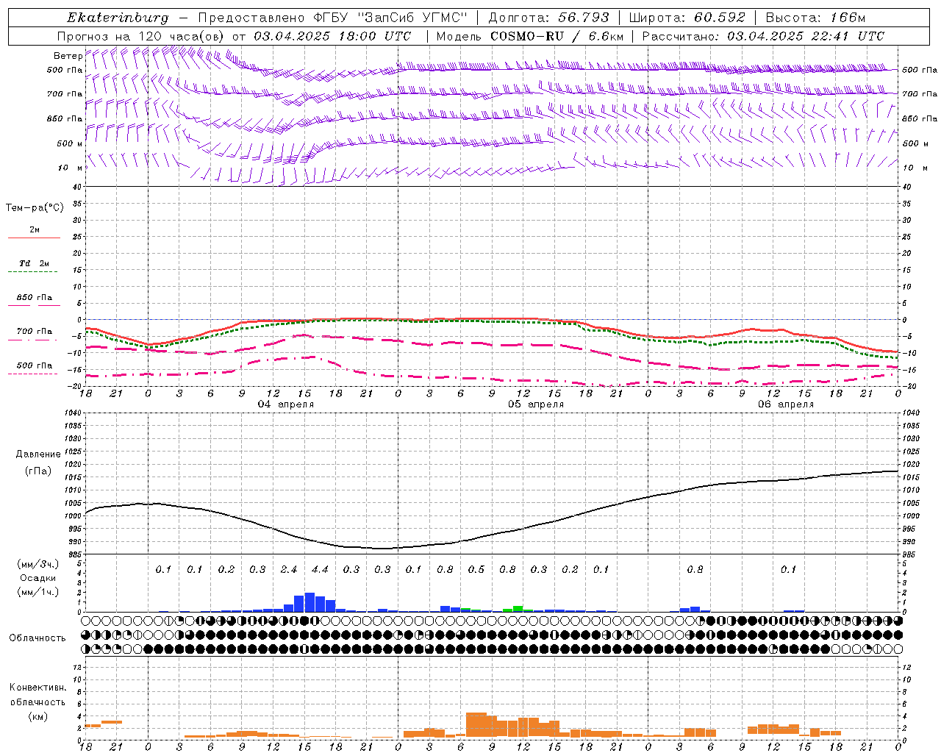Click the Ekaterinburg city title
Viewport: 941px width, 753px height.
click(118, 18)
